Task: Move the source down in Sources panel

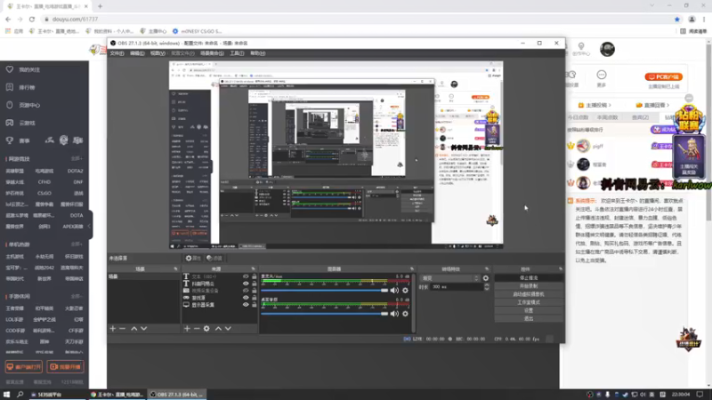Action: (x=228, y=328)
